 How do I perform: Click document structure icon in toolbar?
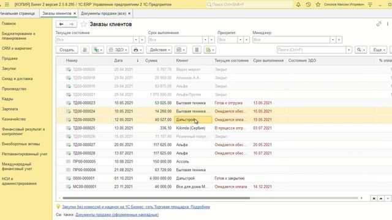(197, 50)
